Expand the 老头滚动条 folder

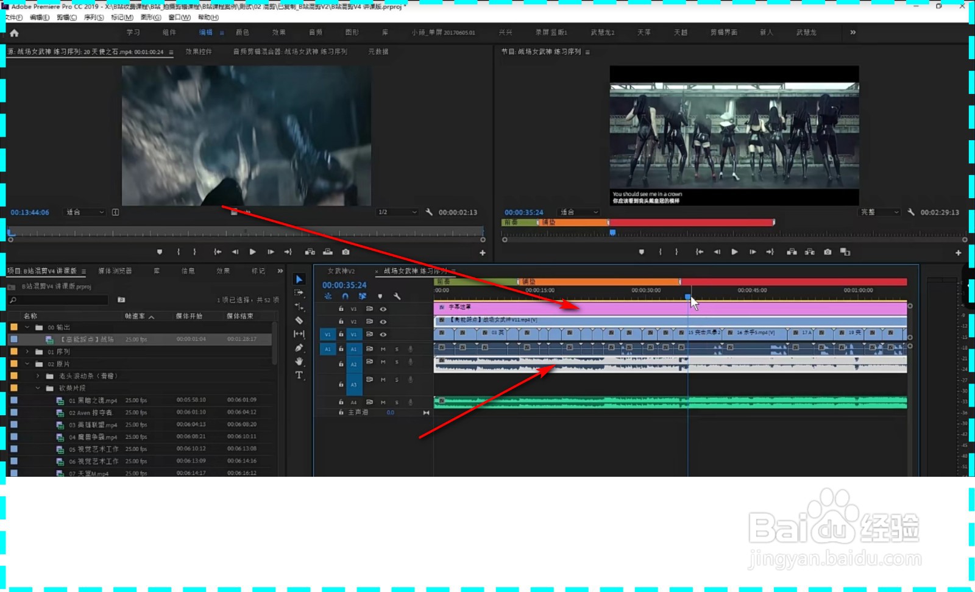click(38, 376)
